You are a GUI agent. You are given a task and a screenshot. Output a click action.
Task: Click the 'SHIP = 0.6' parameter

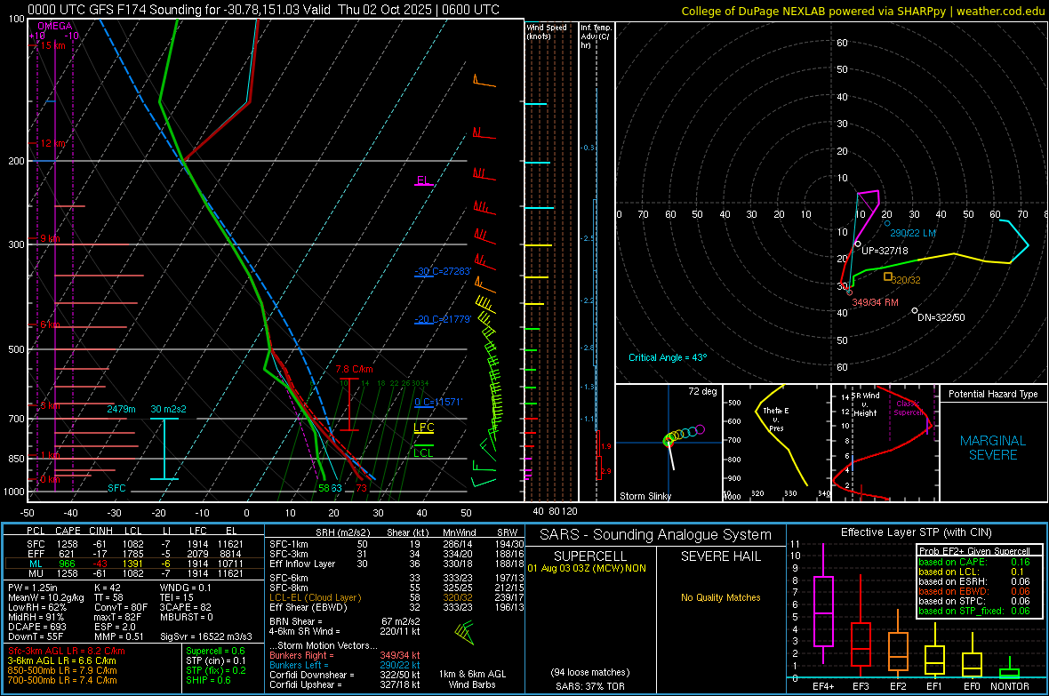click(x=208, y=680)
